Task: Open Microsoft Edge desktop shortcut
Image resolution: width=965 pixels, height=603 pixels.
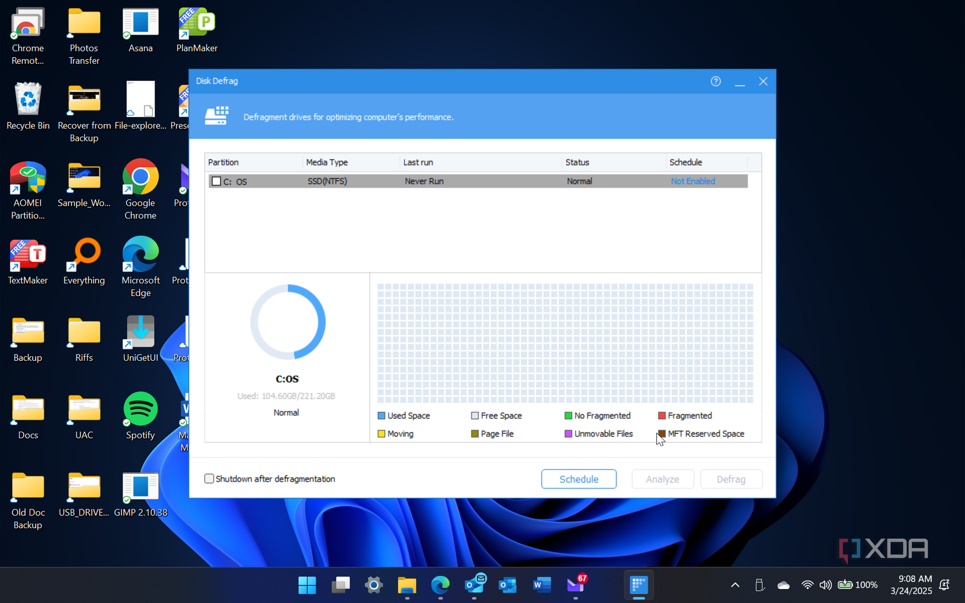Action: pyautogui.click(x=140, y=267)
